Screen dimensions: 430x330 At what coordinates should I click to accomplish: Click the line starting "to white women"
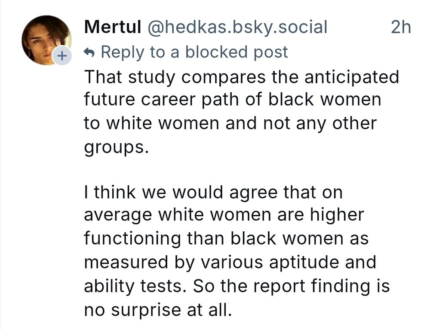(x=230, y=124)
